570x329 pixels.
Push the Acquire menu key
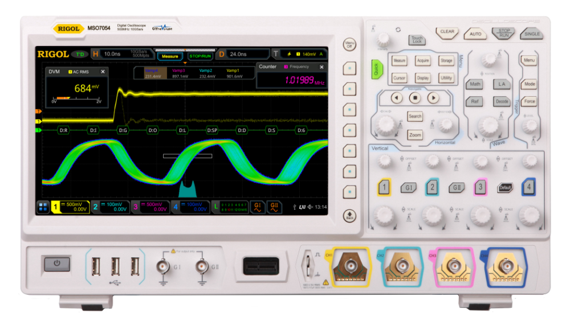423,61
